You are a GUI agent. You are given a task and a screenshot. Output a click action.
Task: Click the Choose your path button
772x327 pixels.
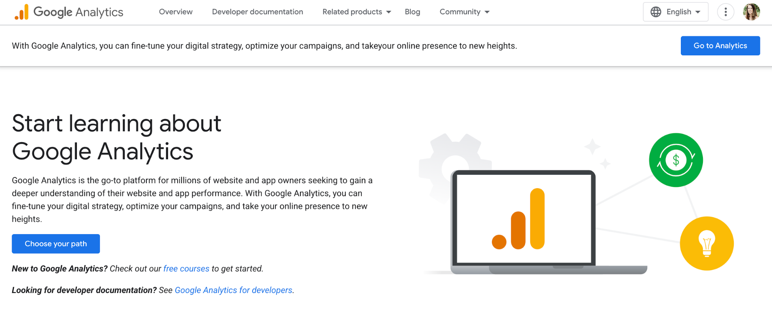pyautogui.click(x=56, y=244)
